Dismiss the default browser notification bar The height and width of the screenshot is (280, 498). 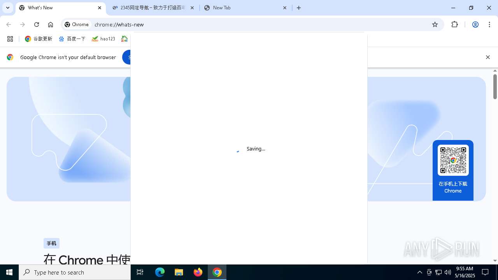tap(487, 57)
